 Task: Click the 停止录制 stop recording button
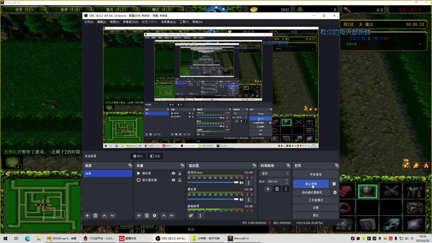[x=311, y=184]
